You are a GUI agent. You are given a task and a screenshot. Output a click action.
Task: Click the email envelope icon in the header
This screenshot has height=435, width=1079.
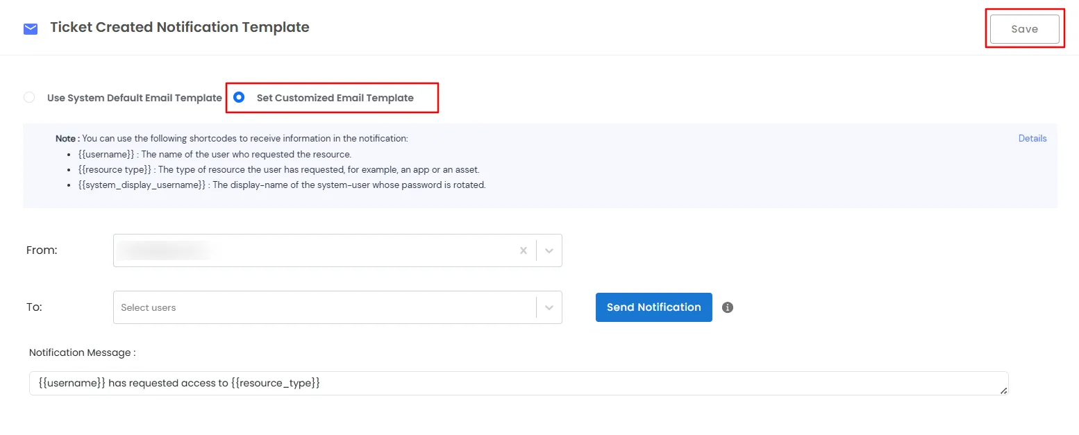click(x=30, y=28)
